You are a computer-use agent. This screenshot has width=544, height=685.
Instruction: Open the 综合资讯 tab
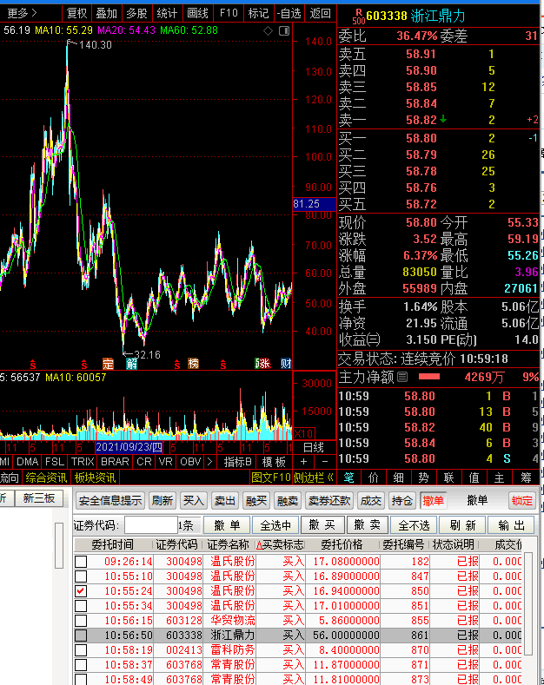coord(46,478)
